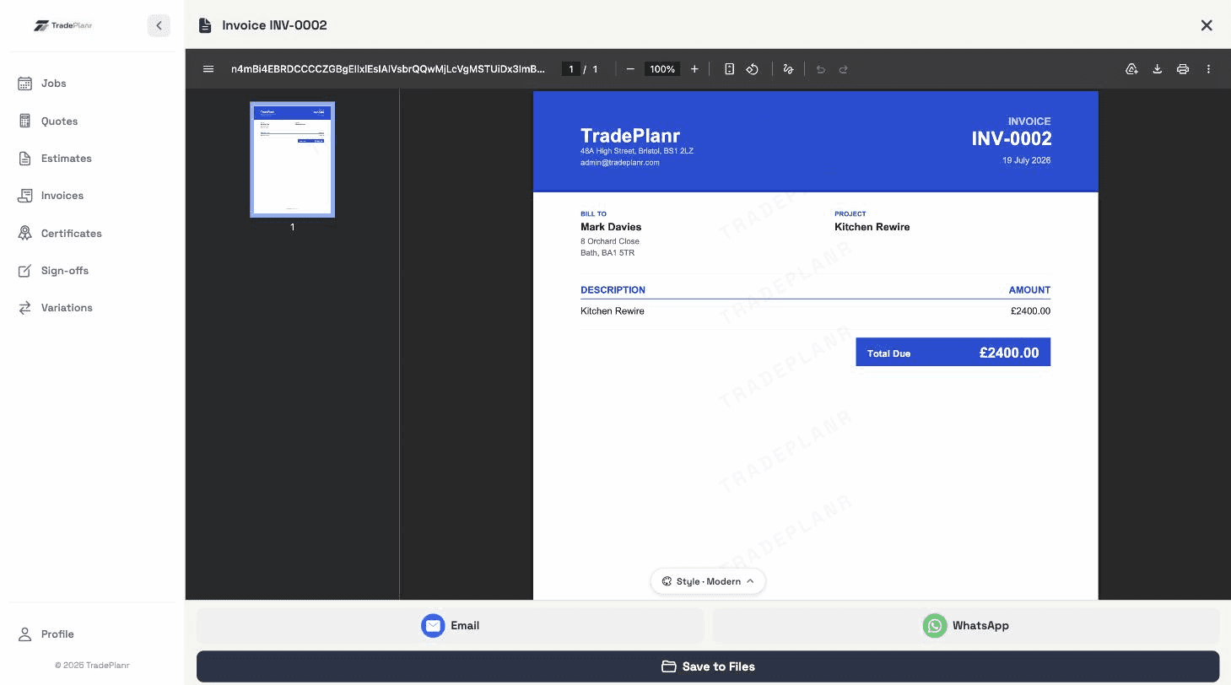This screenshot has width=1231, height=685.
Task: Click admin@tradeplanr.com in invoice header
Action: click(x=620, y=163)
